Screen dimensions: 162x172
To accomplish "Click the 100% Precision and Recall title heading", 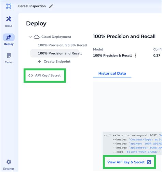I will (124, 36).
